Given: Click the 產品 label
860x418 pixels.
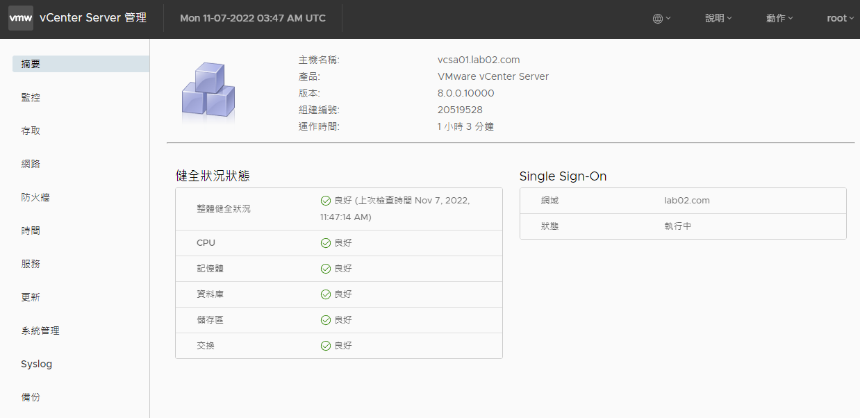Looking at the screenshot, I should pyautogui.click(x=309, y=76).
